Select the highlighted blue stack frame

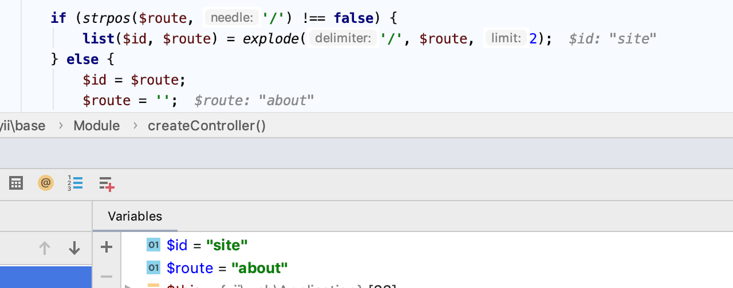pos(46,277)
